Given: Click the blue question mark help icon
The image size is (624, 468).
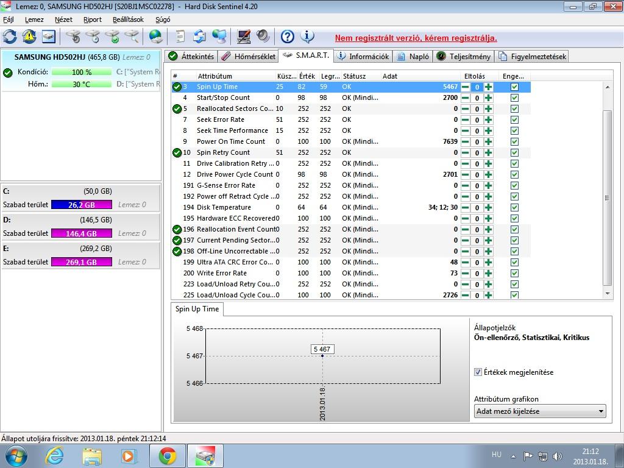Looking at the screenshot, I should (288, 37).
